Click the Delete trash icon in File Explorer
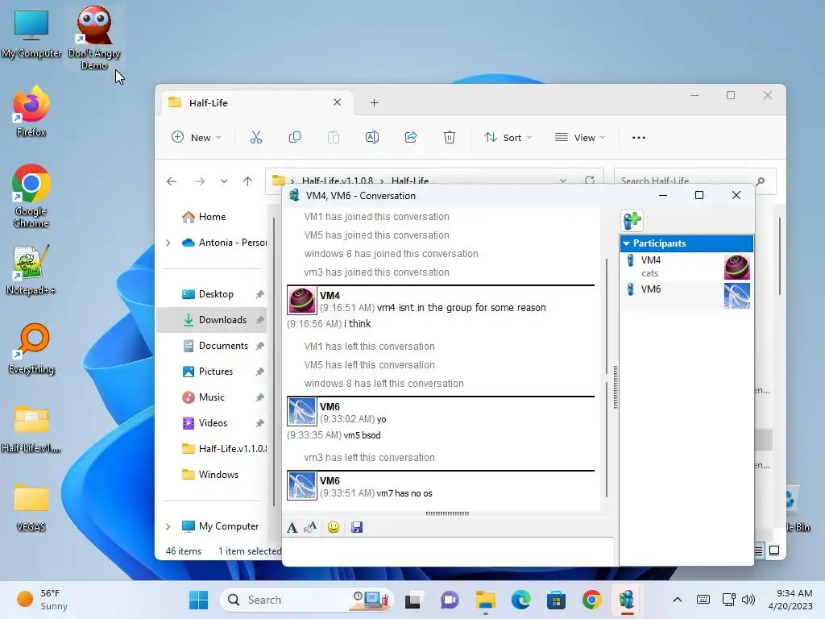The width and height of the screenshot is (825, 619). pos(450,137)
